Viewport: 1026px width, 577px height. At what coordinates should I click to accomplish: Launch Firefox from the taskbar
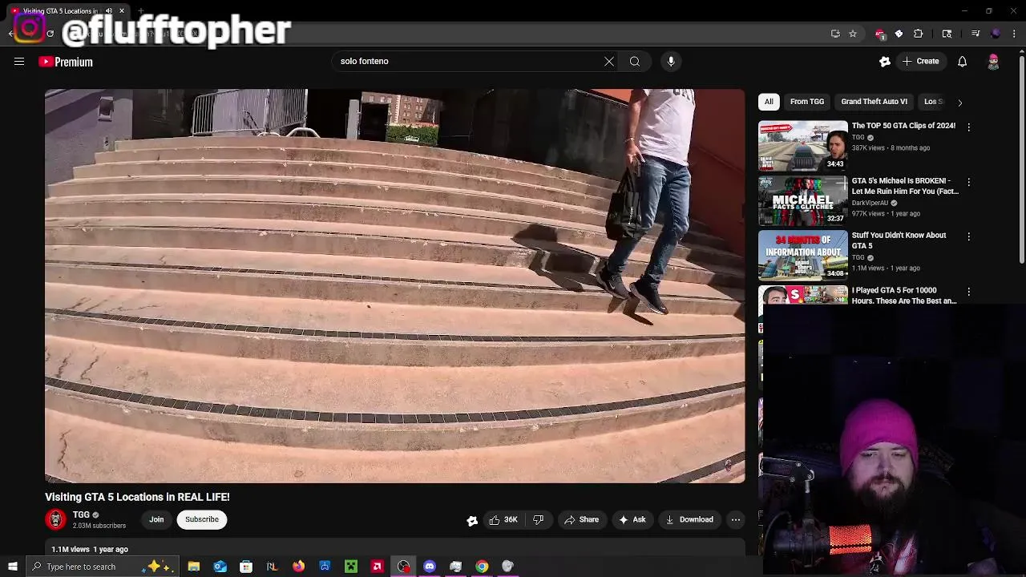click(298, 567)
